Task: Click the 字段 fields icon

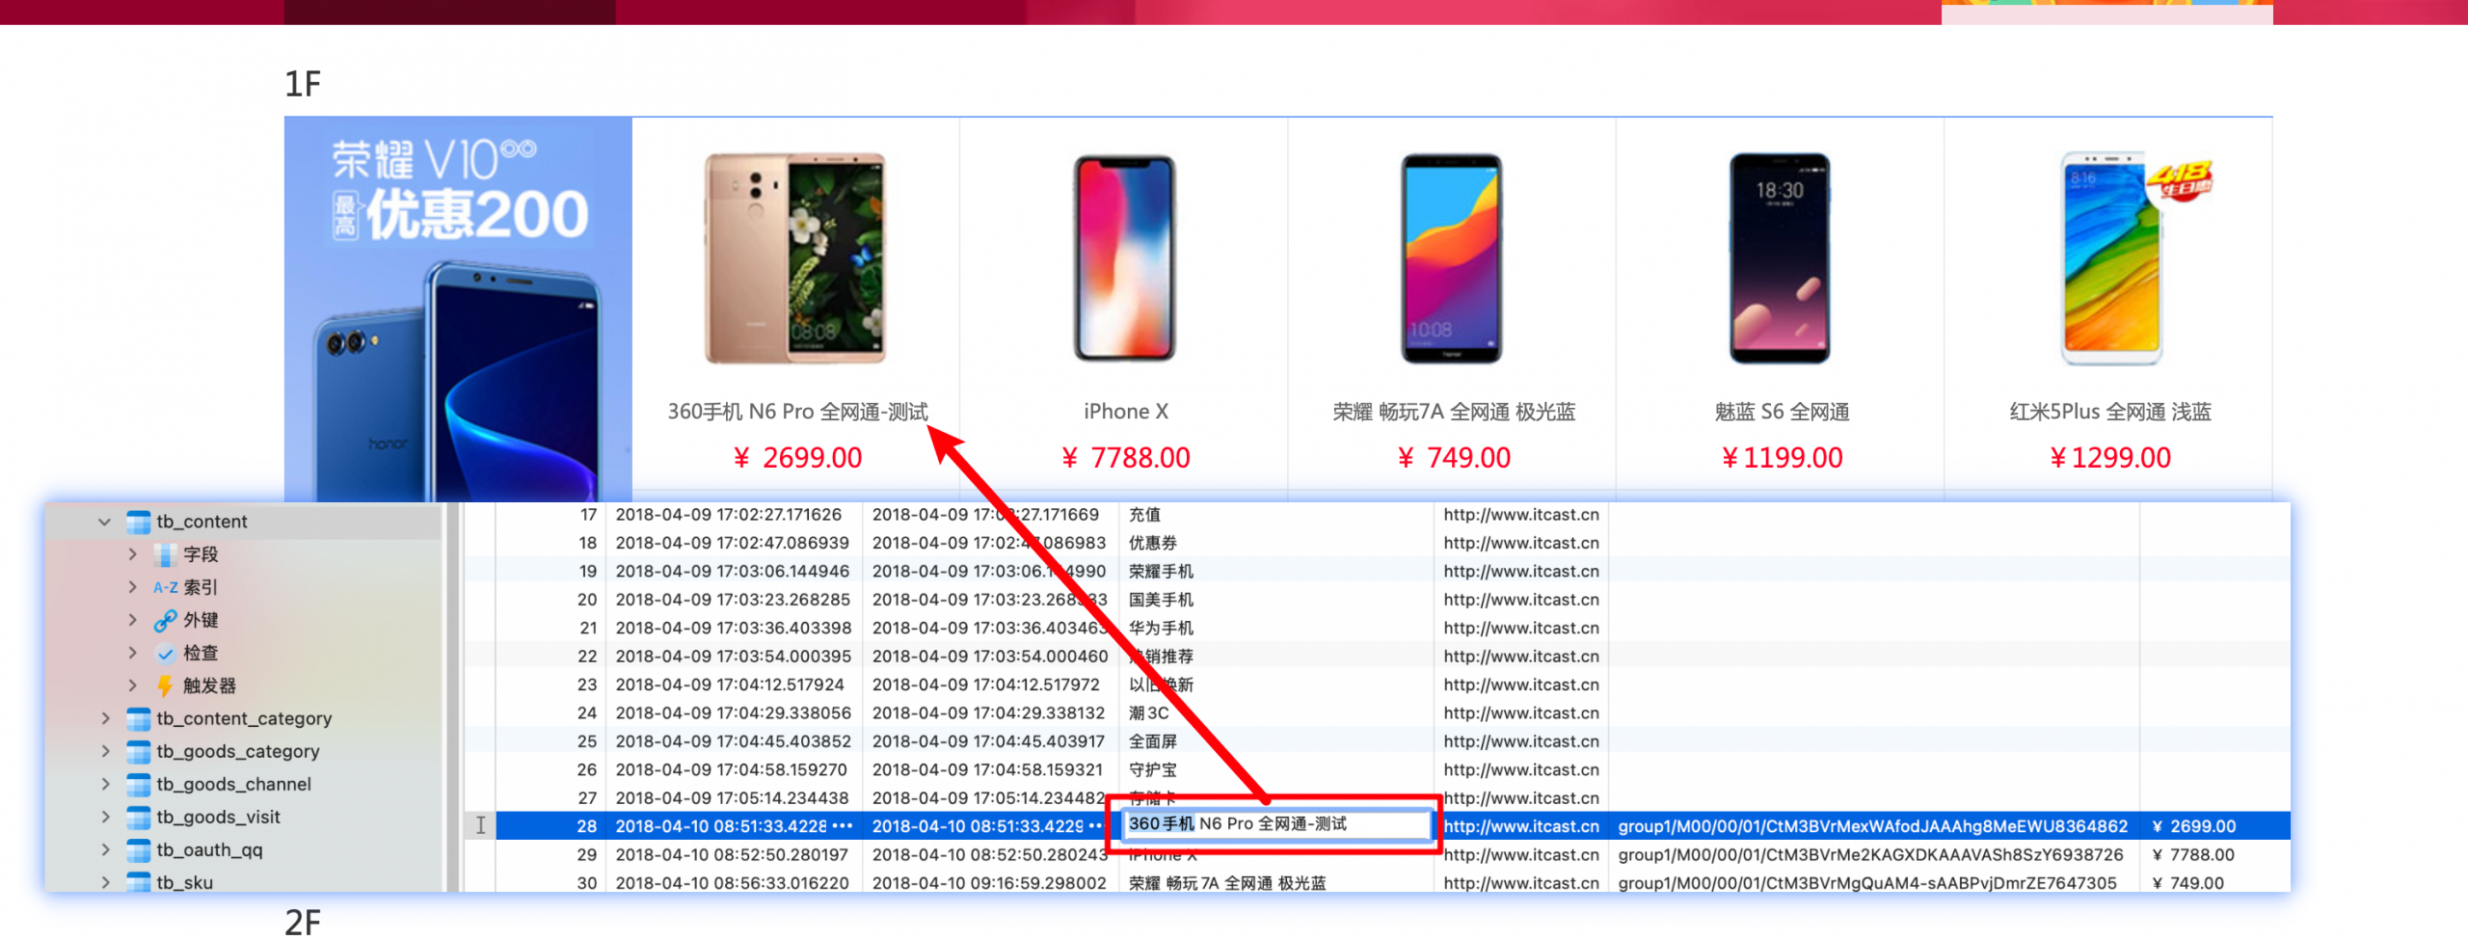Action: (x=165, y=554)
